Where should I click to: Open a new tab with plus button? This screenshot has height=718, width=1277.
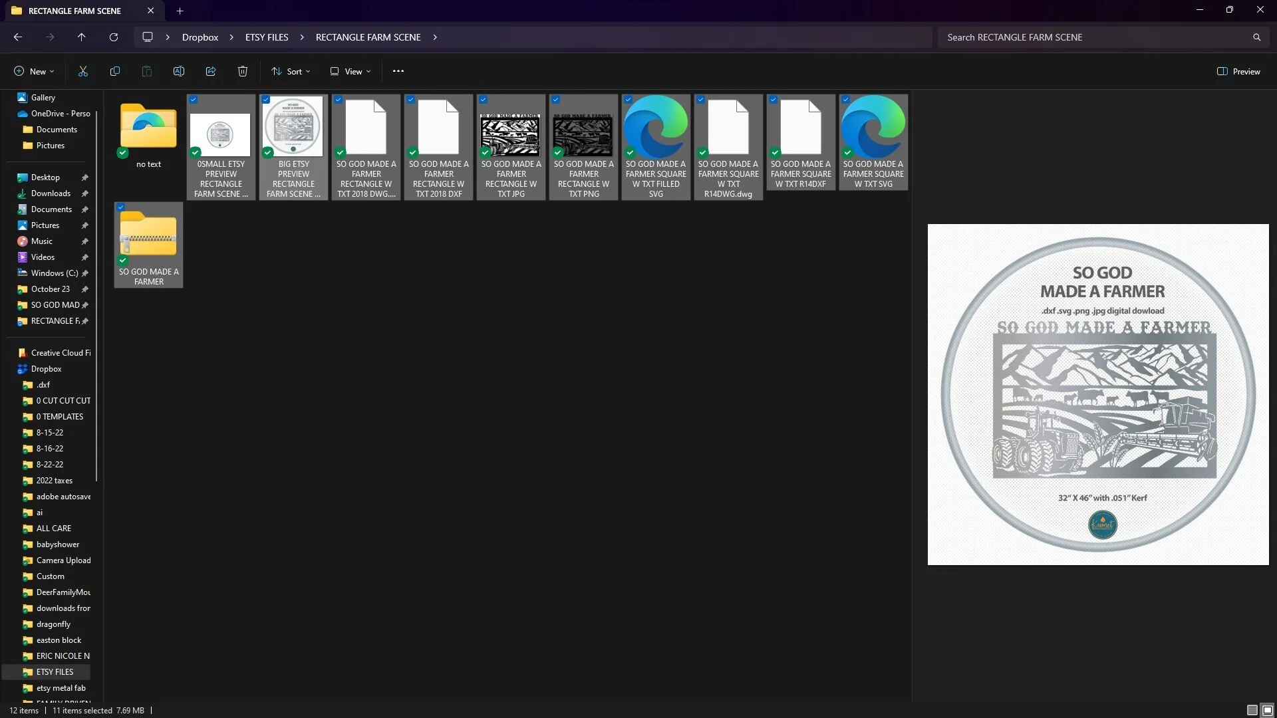point(180,11)
